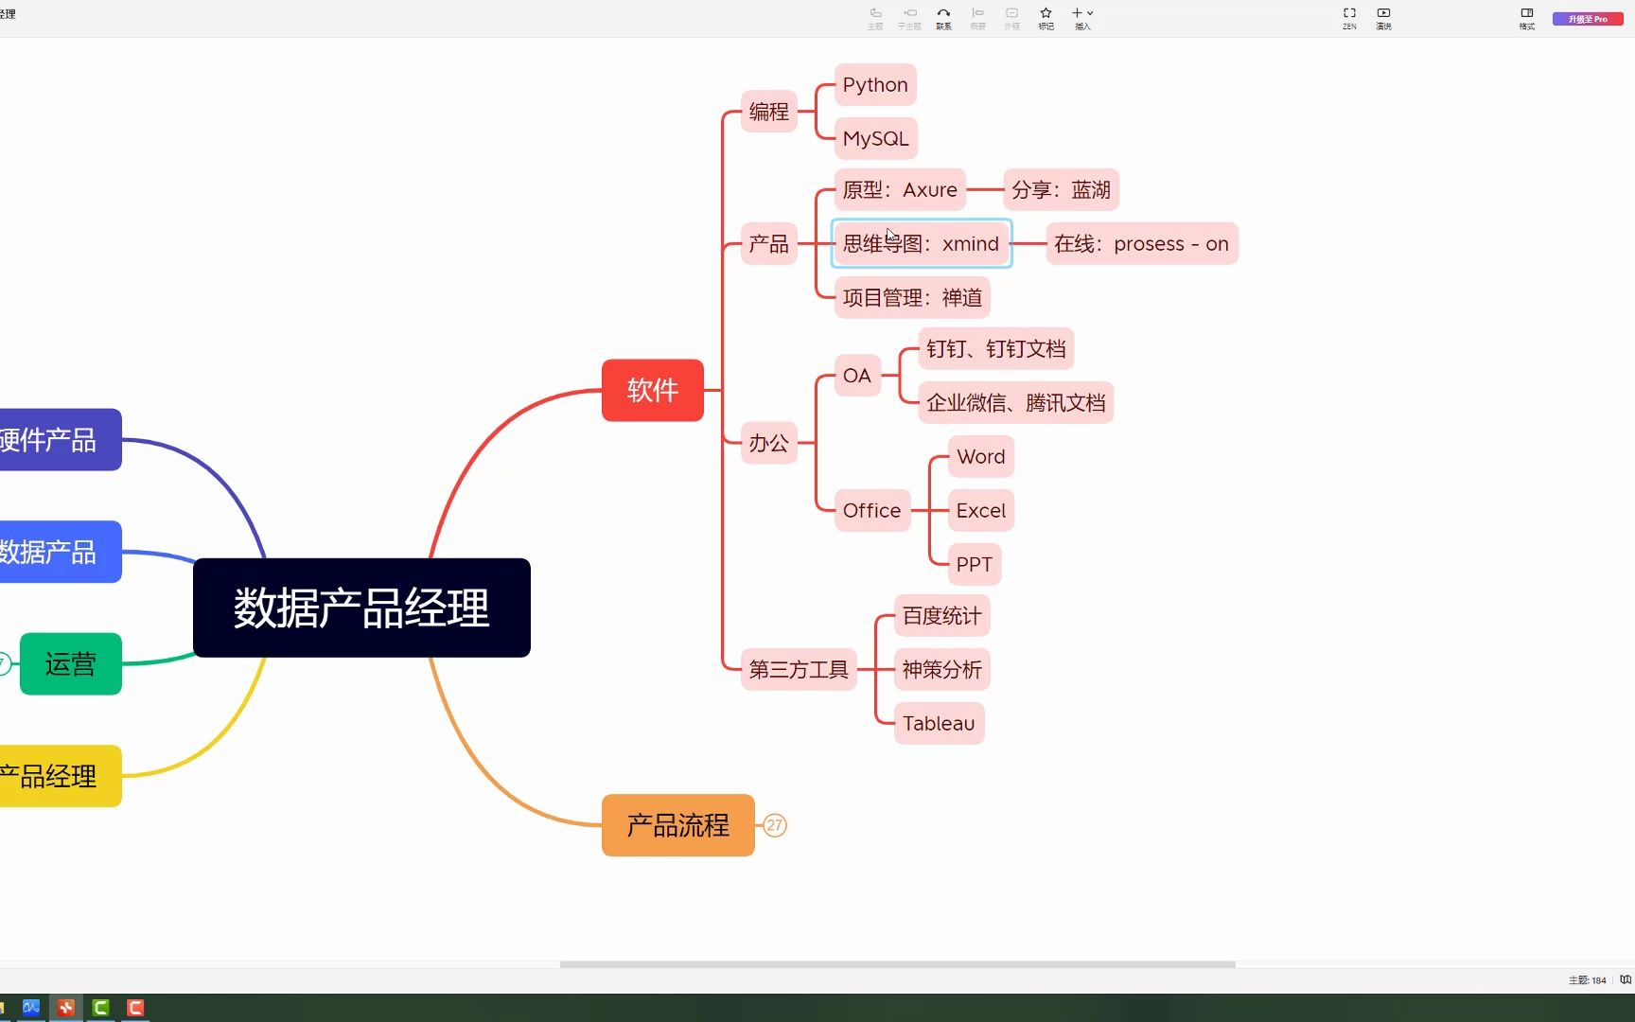Viewport: 1635px width, 1022px height.
Task: Enter ZEN mode
Action: [1349, 18]
